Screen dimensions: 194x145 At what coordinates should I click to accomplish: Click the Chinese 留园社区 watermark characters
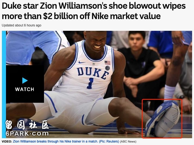27,125
